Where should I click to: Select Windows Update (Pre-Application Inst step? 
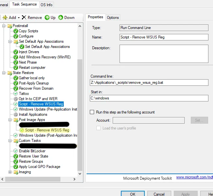coord(48,109)
